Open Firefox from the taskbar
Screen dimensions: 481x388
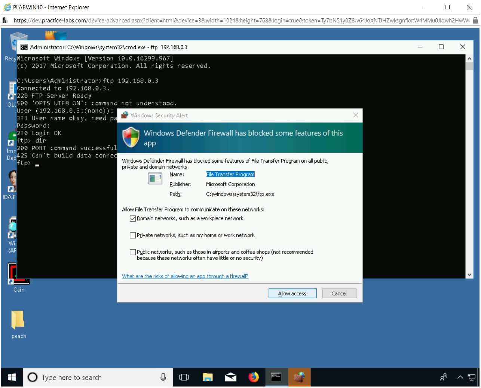(254, 377)
